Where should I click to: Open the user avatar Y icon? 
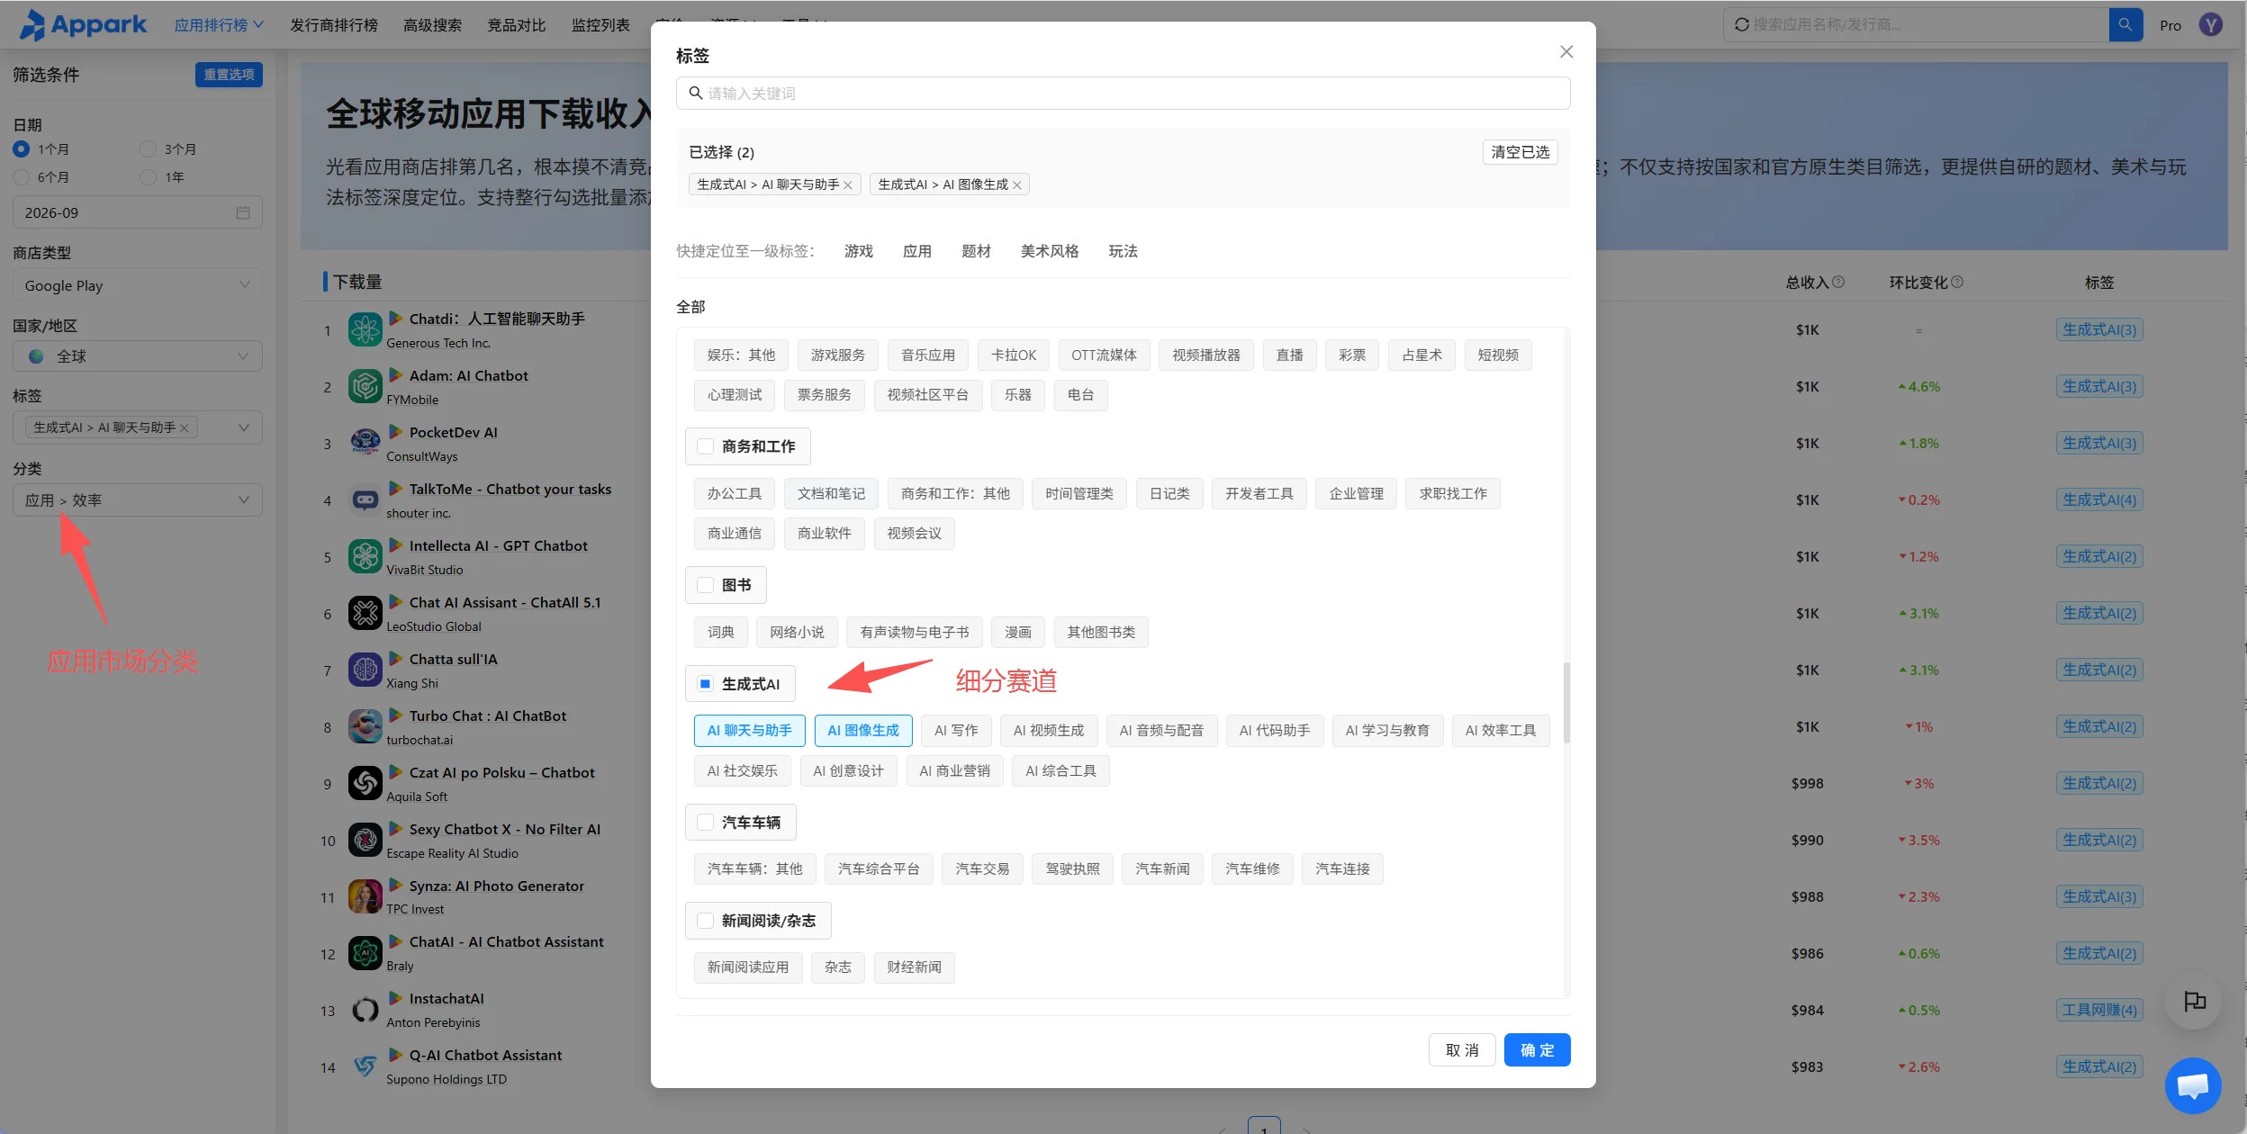2211,24
